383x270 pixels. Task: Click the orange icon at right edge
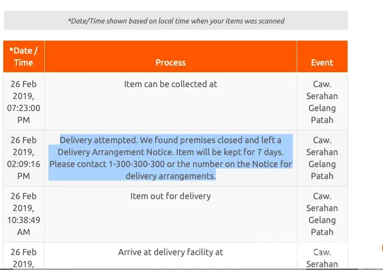point(382,248)
